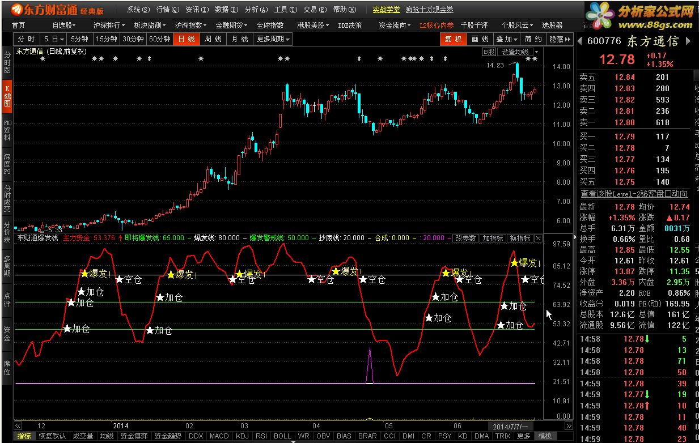Toggle 复权 price adjustment
The width and height of the screenshot is (699, 443).
[453, 39]
